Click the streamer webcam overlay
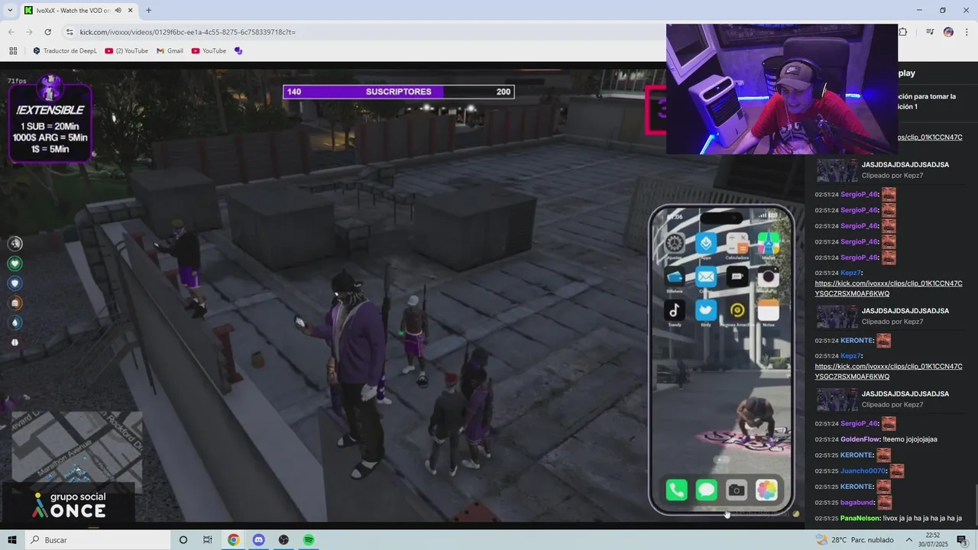978x550 pixels. click(x=782, y=89)
